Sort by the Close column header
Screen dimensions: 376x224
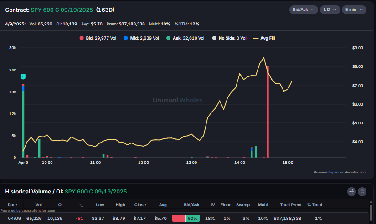point(140,205)
